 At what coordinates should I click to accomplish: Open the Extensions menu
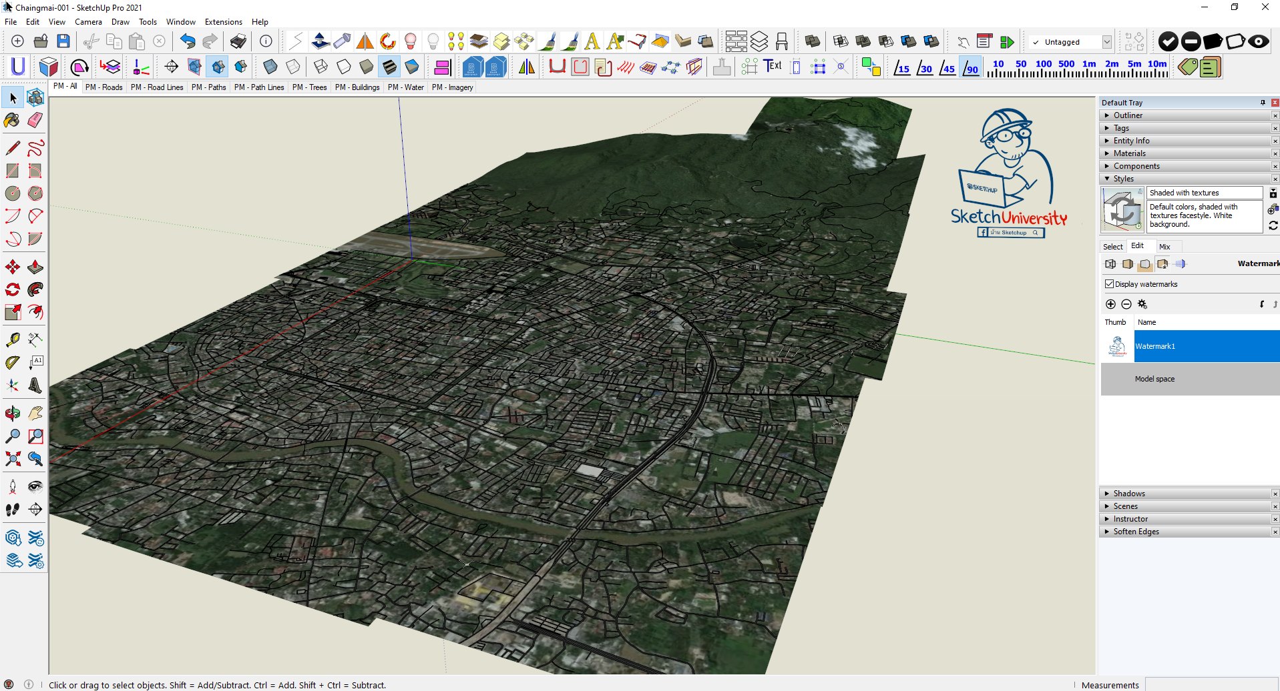tap(224, 22)
